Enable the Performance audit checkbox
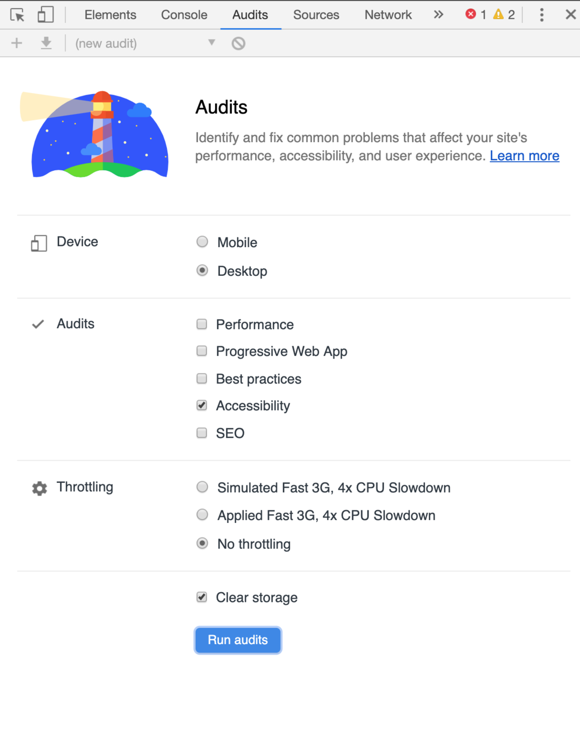Viewport: 580px width, 730px height. pos(202,324)
